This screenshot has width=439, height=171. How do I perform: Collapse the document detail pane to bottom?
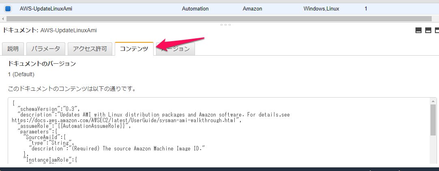[x=418, y=30]
